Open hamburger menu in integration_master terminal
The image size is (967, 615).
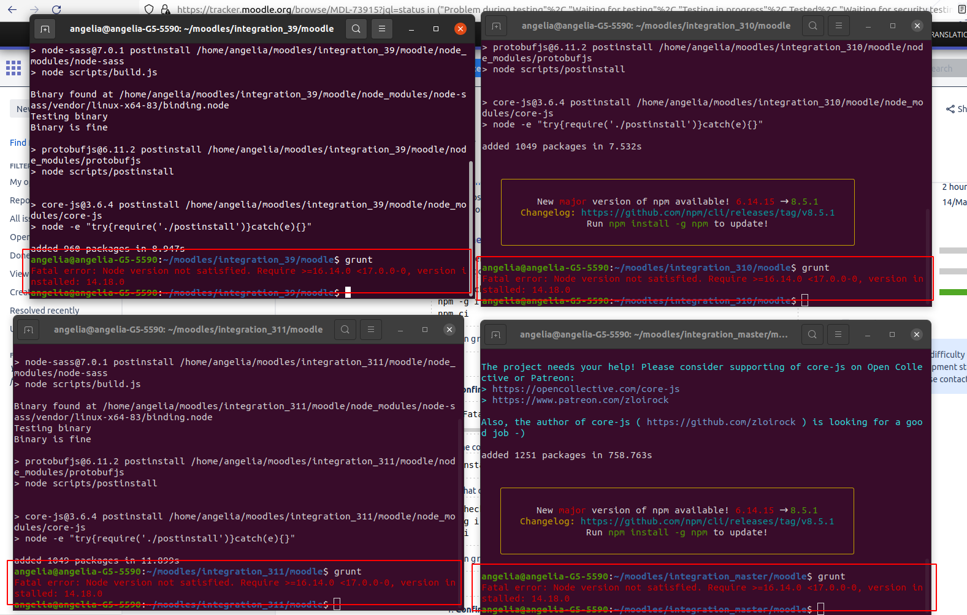(838, 334)
